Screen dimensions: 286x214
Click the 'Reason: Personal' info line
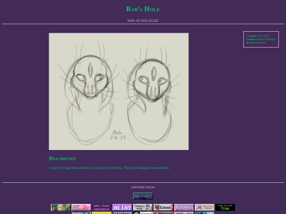(256, 43)
